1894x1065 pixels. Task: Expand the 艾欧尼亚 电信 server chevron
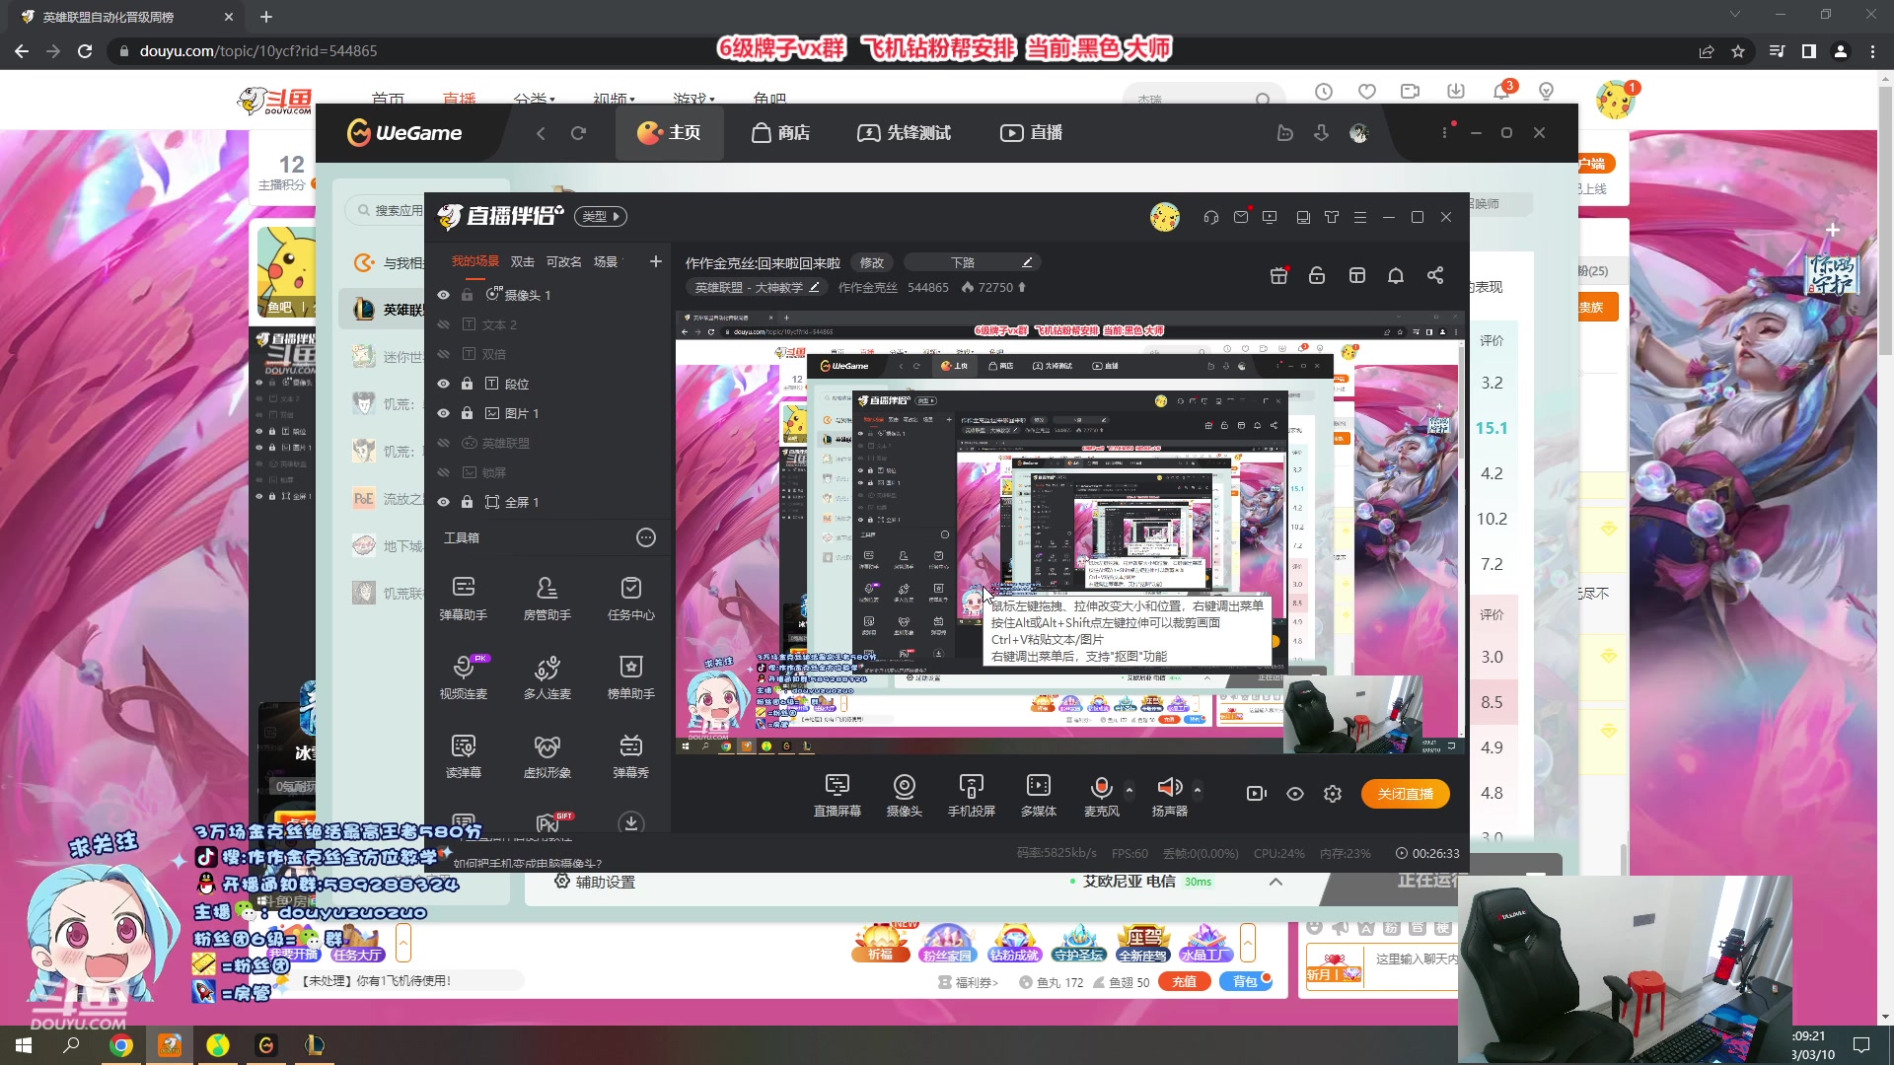coord(1275,882)
